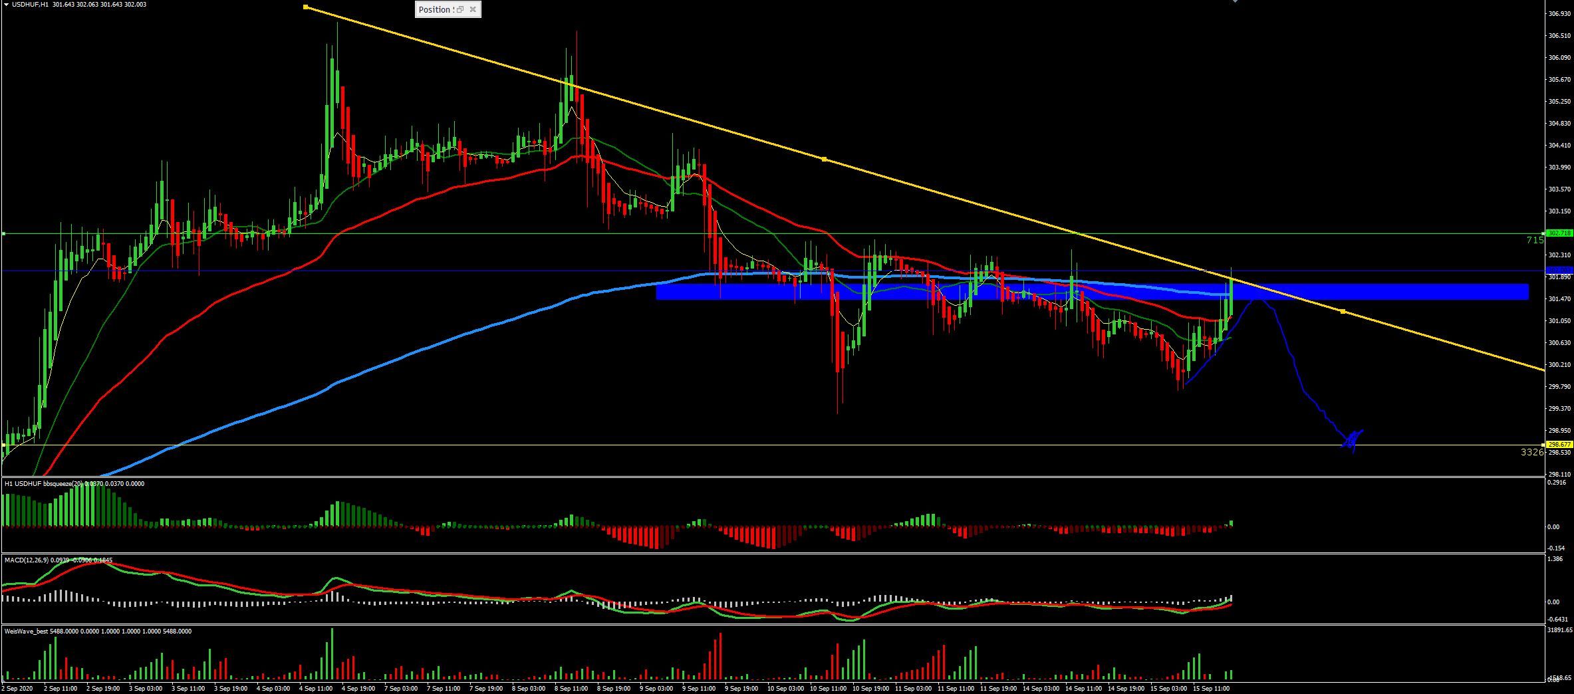Screen dimensions: 1574x694
Task: Select the yellow horizontal line's left handle
Action: tap(3, 445)
